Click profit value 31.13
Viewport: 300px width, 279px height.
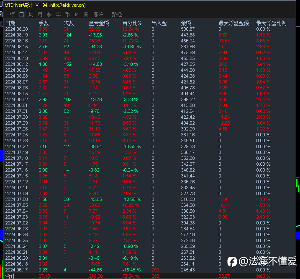tap(95, 129)
